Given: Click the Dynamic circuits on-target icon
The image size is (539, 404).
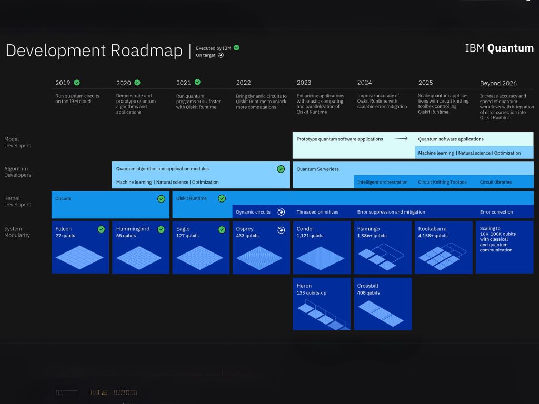Looking at the screenshot, I should pyautogui.click(x=281, y=212).
